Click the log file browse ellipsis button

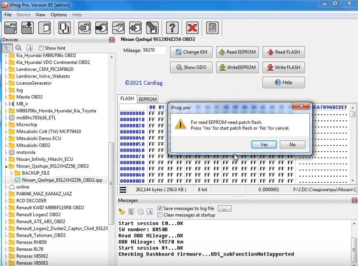[225, 208]
